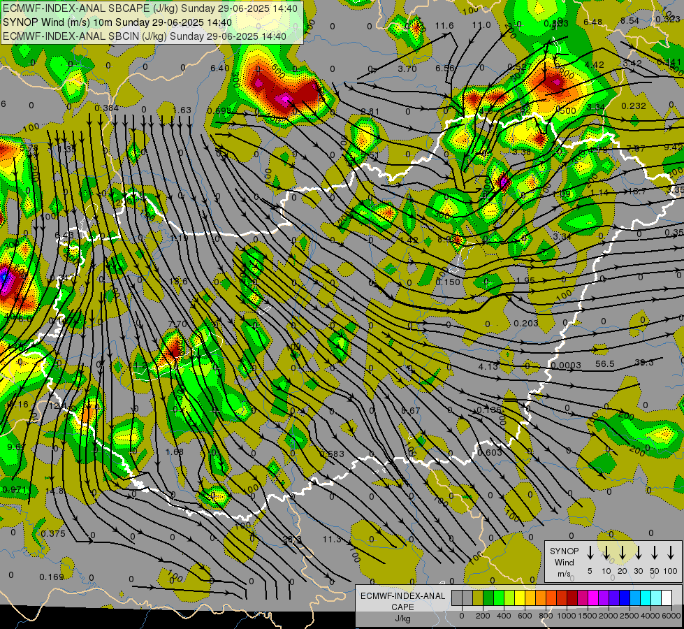Click the 2000 tick label on CAPE scale
The height and width of the screenshot is (629, 684).
[609, 616]
